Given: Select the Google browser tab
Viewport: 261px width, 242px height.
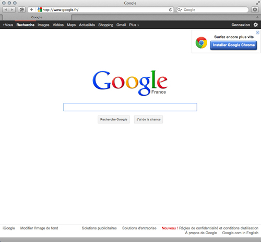Looking at the screenshot, I should click(x=37, y=17).
